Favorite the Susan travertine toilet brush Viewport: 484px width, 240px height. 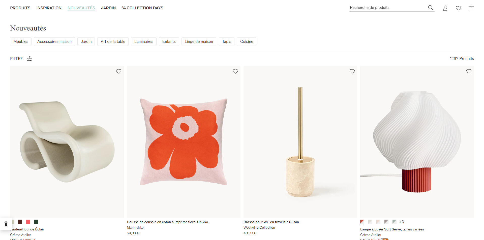[x=352, y=71]
